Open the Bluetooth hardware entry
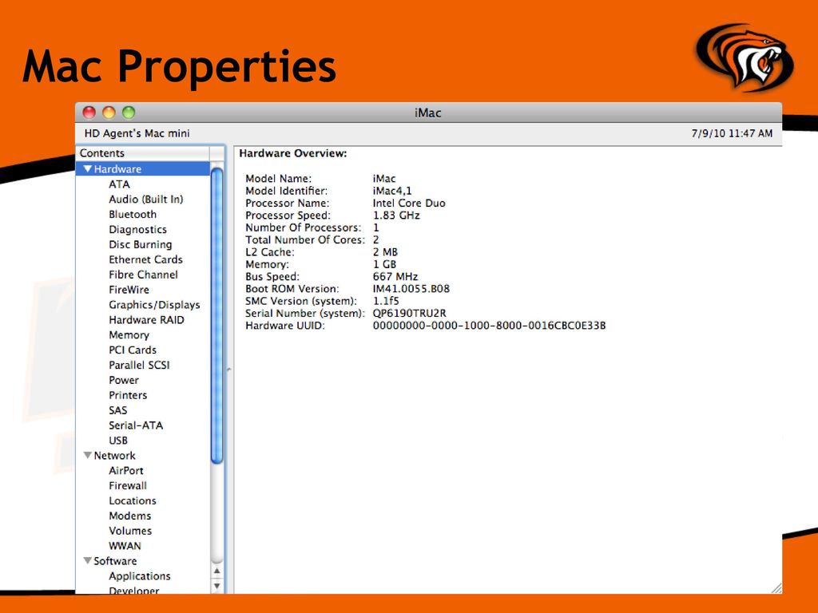818x613 pixels. pos(133,214)
